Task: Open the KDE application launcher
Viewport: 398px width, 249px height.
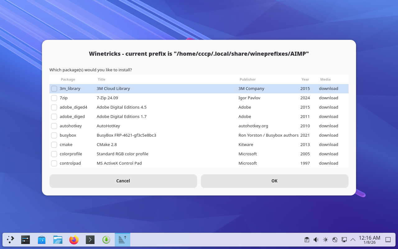Action: coord(11,240)
